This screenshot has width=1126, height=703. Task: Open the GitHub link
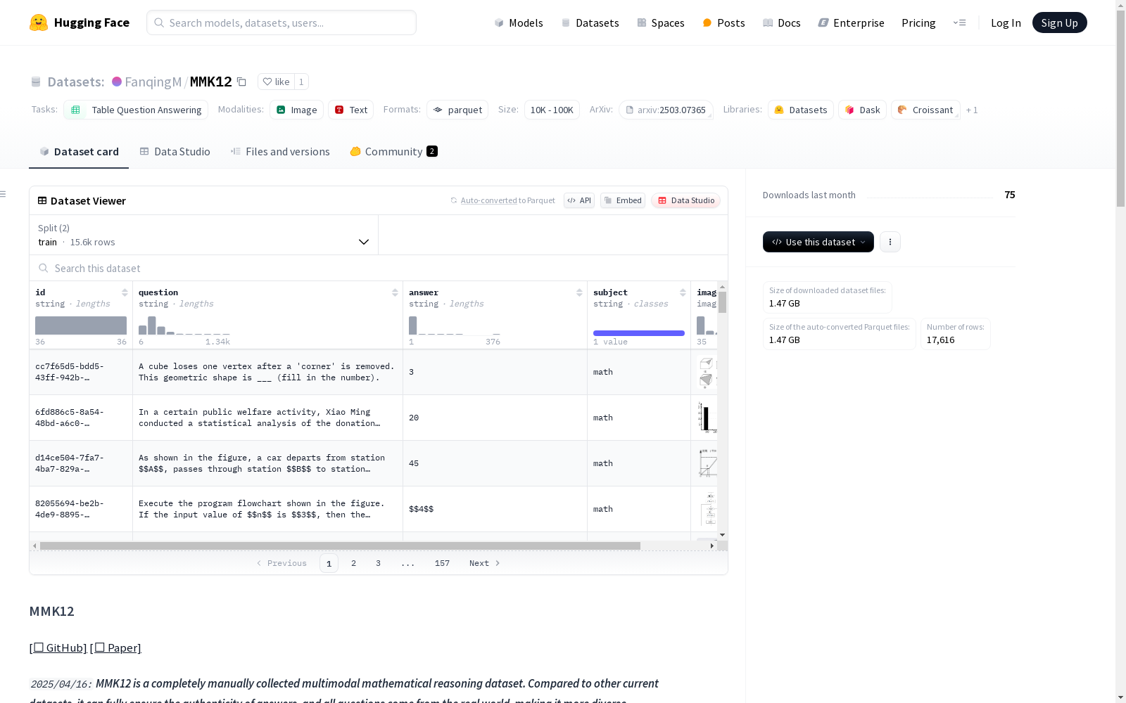pos(58,647)
